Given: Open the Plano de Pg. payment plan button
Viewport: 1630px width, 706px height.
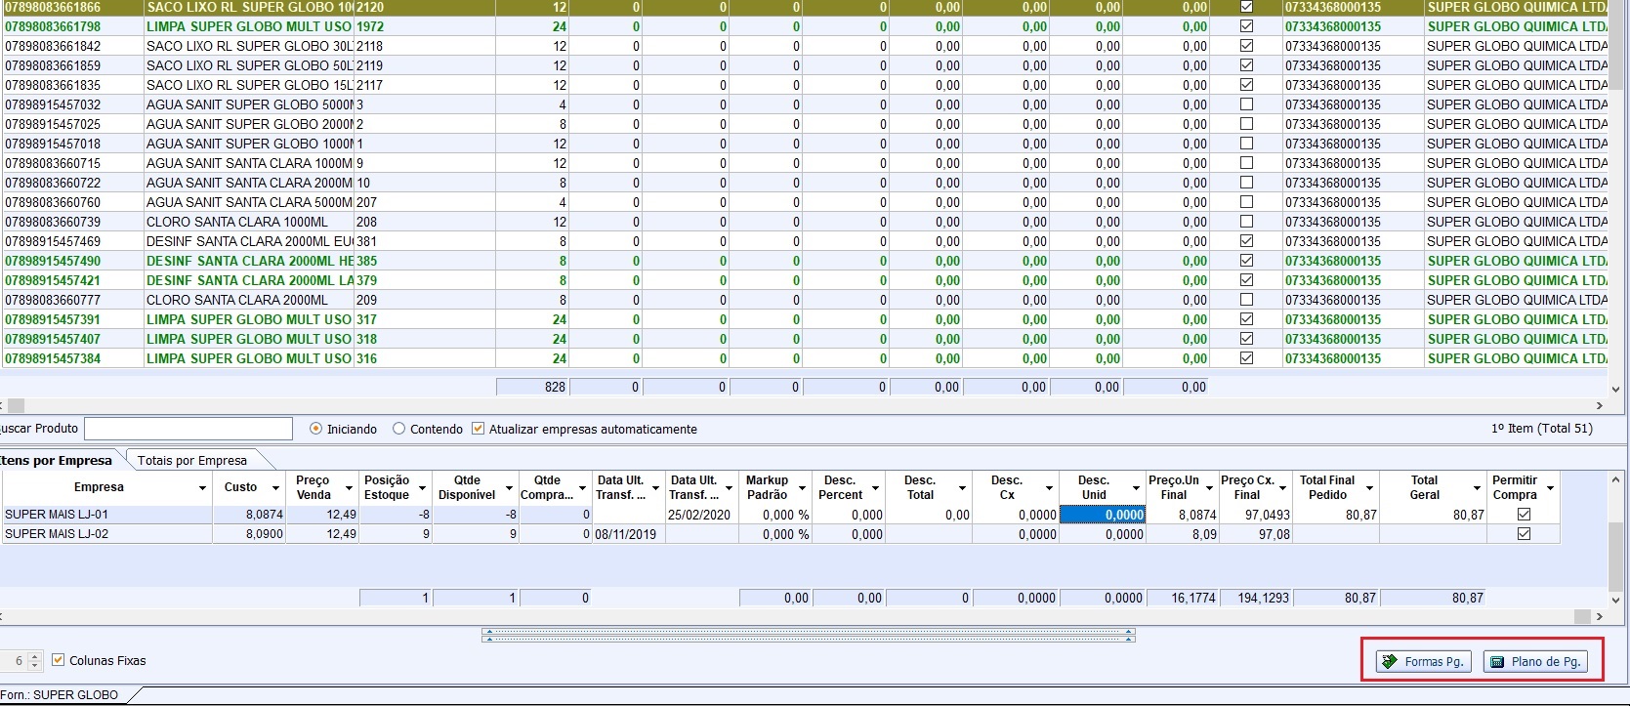Looking at the screenshot, I should [x=1535, y=661].
